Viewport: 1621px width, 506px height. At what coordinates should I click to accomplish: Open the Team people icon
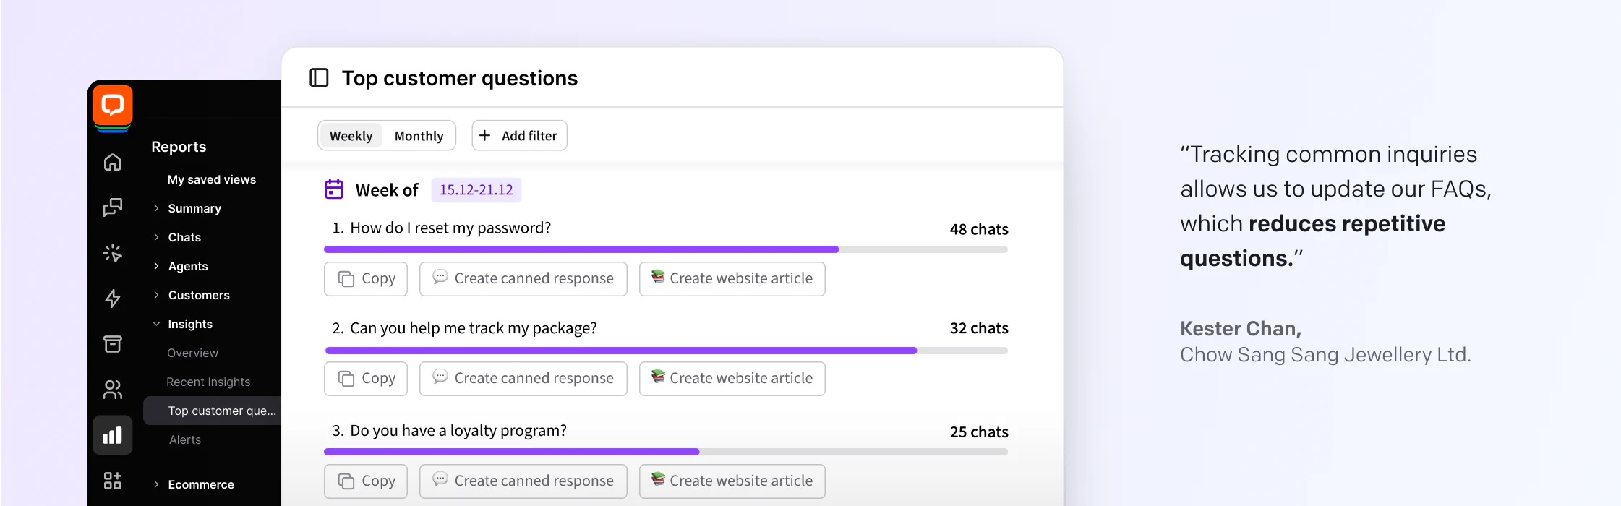[113, 390]
